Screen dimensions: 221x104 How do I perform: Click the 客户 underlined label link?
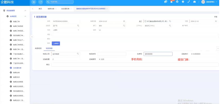click(140, 21)
